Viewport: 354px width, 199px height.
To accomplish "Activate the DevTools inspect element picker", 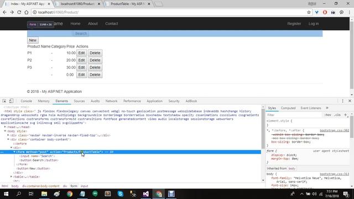I will [x=4, y=101].
